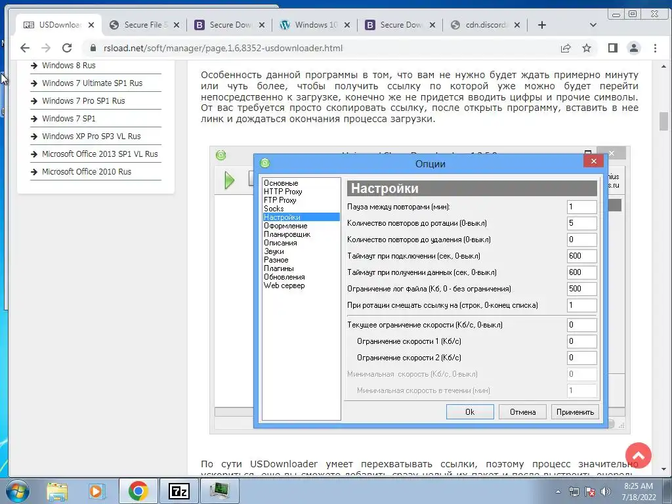Switch to the cdn.discord tab
This screenshot has height=504, width=672.
484,25
